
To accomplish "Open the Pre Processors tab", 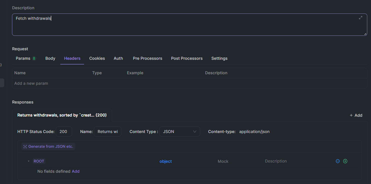I will point(148,58).
